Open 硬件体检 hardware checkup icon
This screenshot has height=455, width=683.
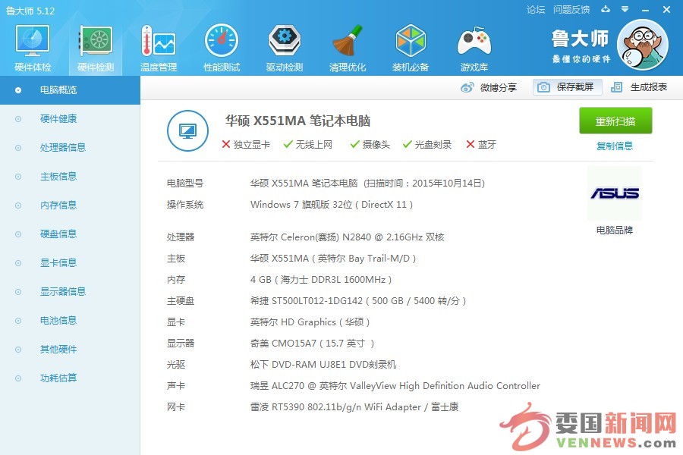pos(32,48)
